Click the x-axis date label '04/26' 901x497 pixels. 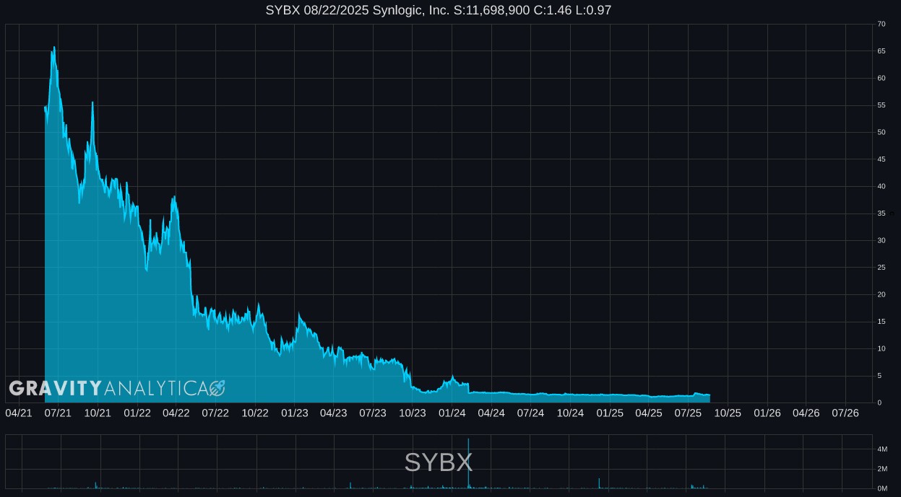point(806,413)
